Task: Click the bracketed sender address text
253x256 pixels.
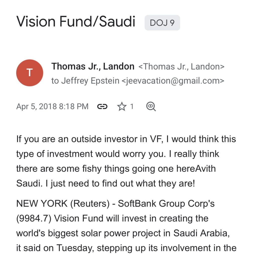Action: pyautogui.click(x=181, y=67)
